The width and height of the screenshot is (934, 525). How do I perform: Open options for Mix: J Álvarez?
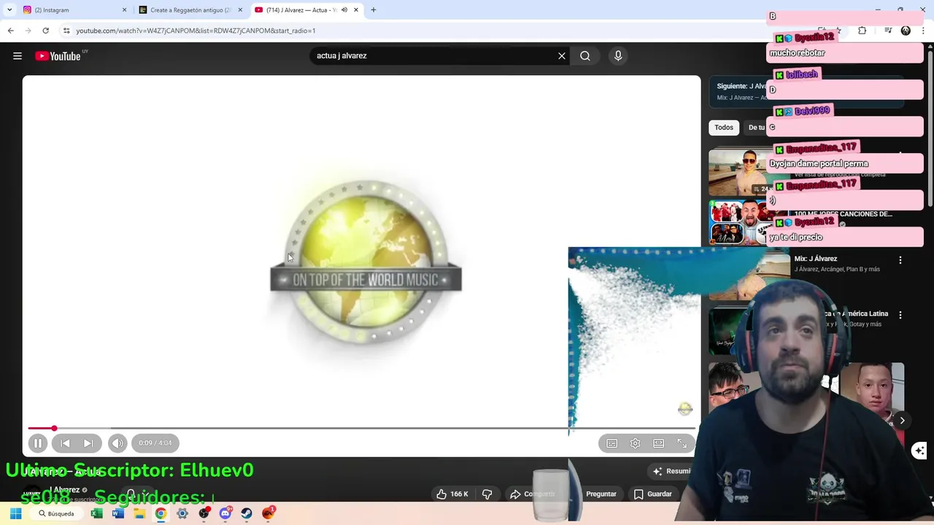(x=900, y=260)
